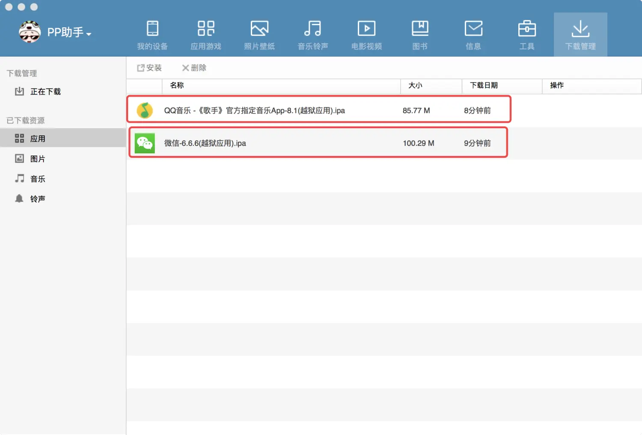Viewport: 642px width, 435px height.
Task: Select the QQ音乐 ipa file name
Action: [255, 111]
